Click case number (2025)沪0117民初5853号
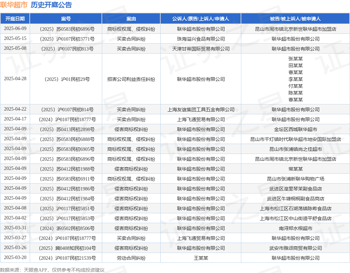This screenshot has height=273, width=350. tap(67, 218)
